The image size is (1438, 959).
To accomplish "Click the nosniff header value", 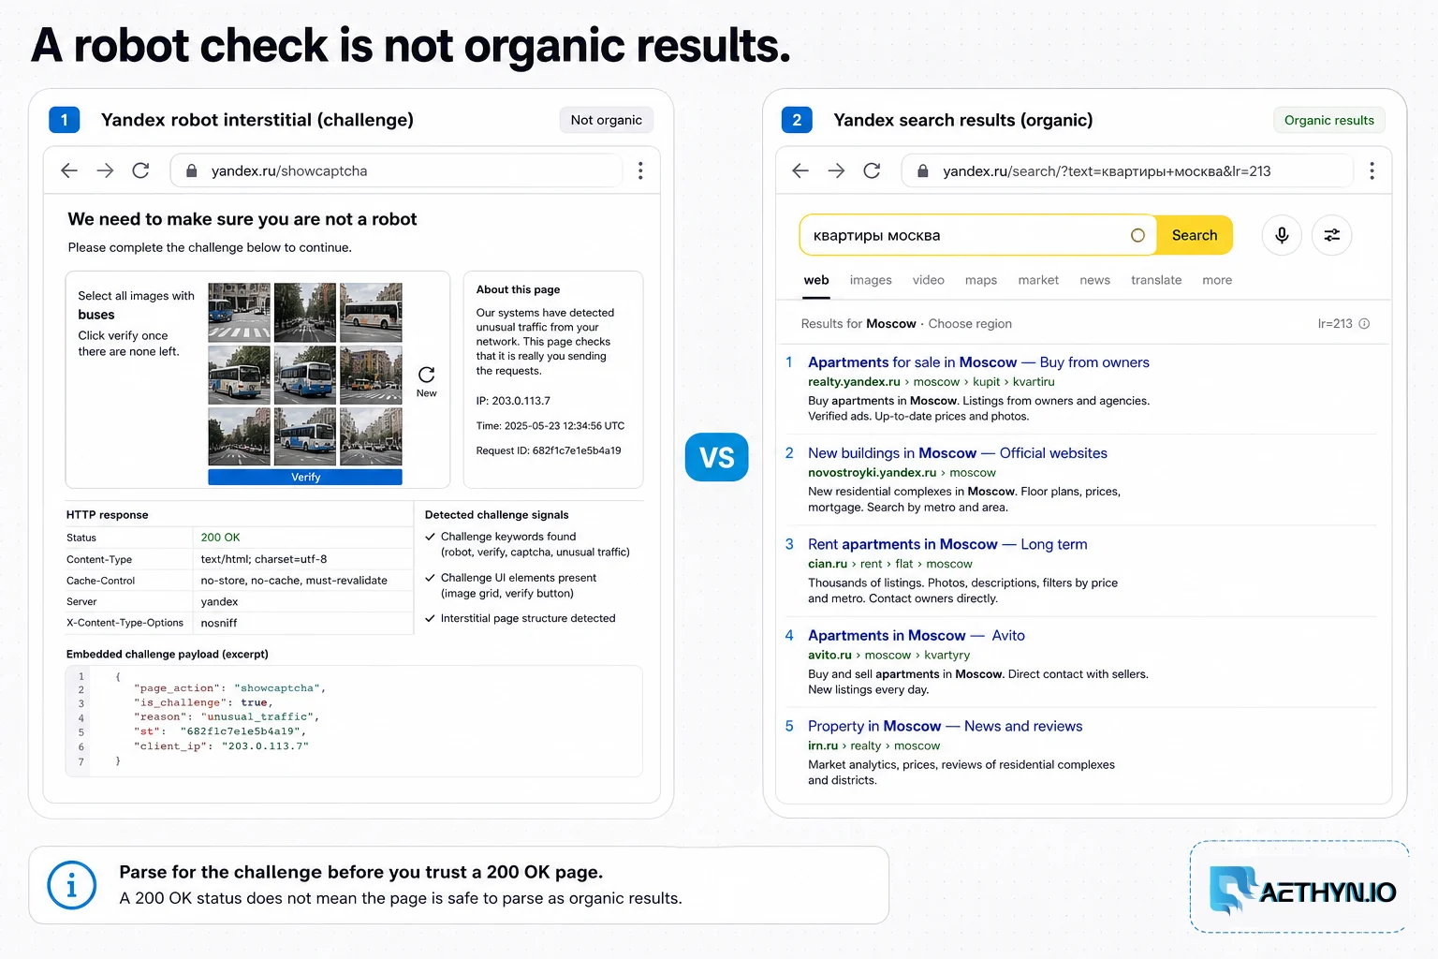I will point(219,623).
